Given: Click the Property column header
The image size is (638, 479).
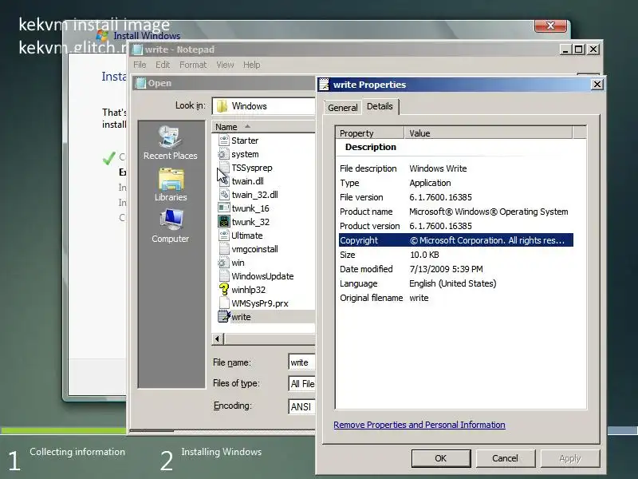Looking at the screenshot, I should coord(370,133).
